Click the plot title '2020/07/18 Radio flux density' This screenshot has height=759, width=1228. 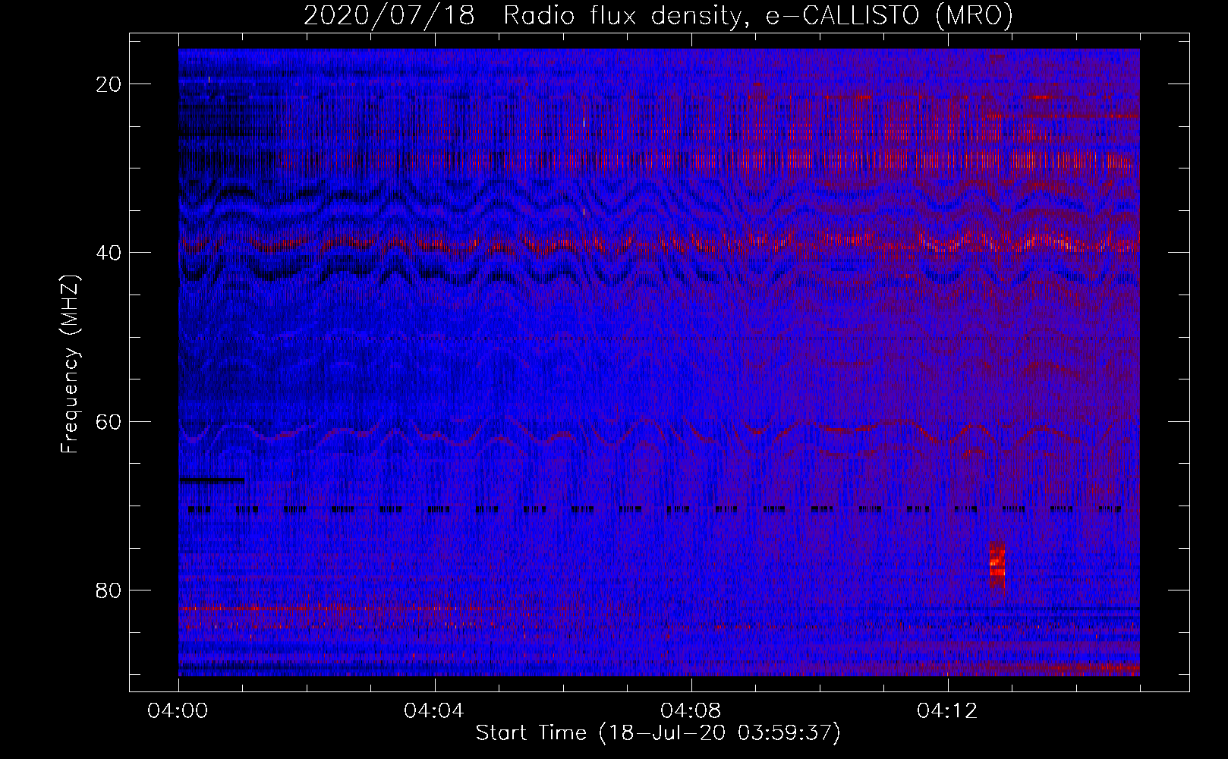[658, 15]
